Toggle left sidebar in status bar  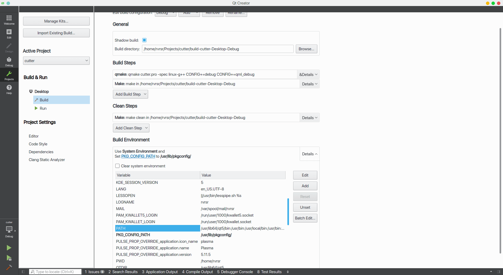[23, 272]
